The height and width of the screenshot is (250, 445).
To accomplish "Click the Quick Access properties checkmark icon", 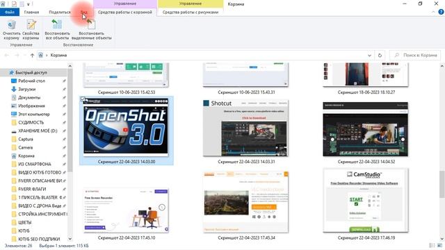I will (x=14, y=4).
